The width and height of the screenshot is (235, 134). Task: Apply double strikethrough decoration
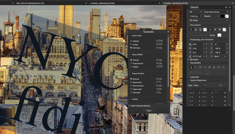[215, 29]
